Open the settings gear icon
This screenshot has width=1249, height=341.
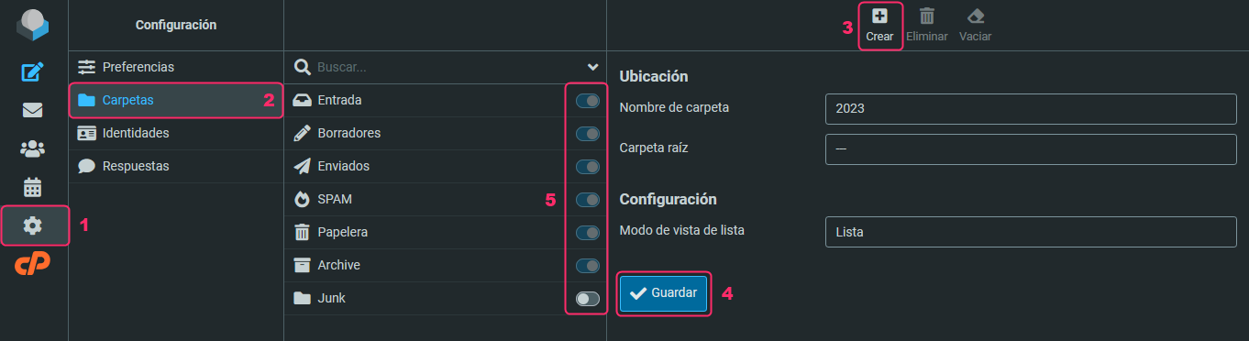point(33,225)
